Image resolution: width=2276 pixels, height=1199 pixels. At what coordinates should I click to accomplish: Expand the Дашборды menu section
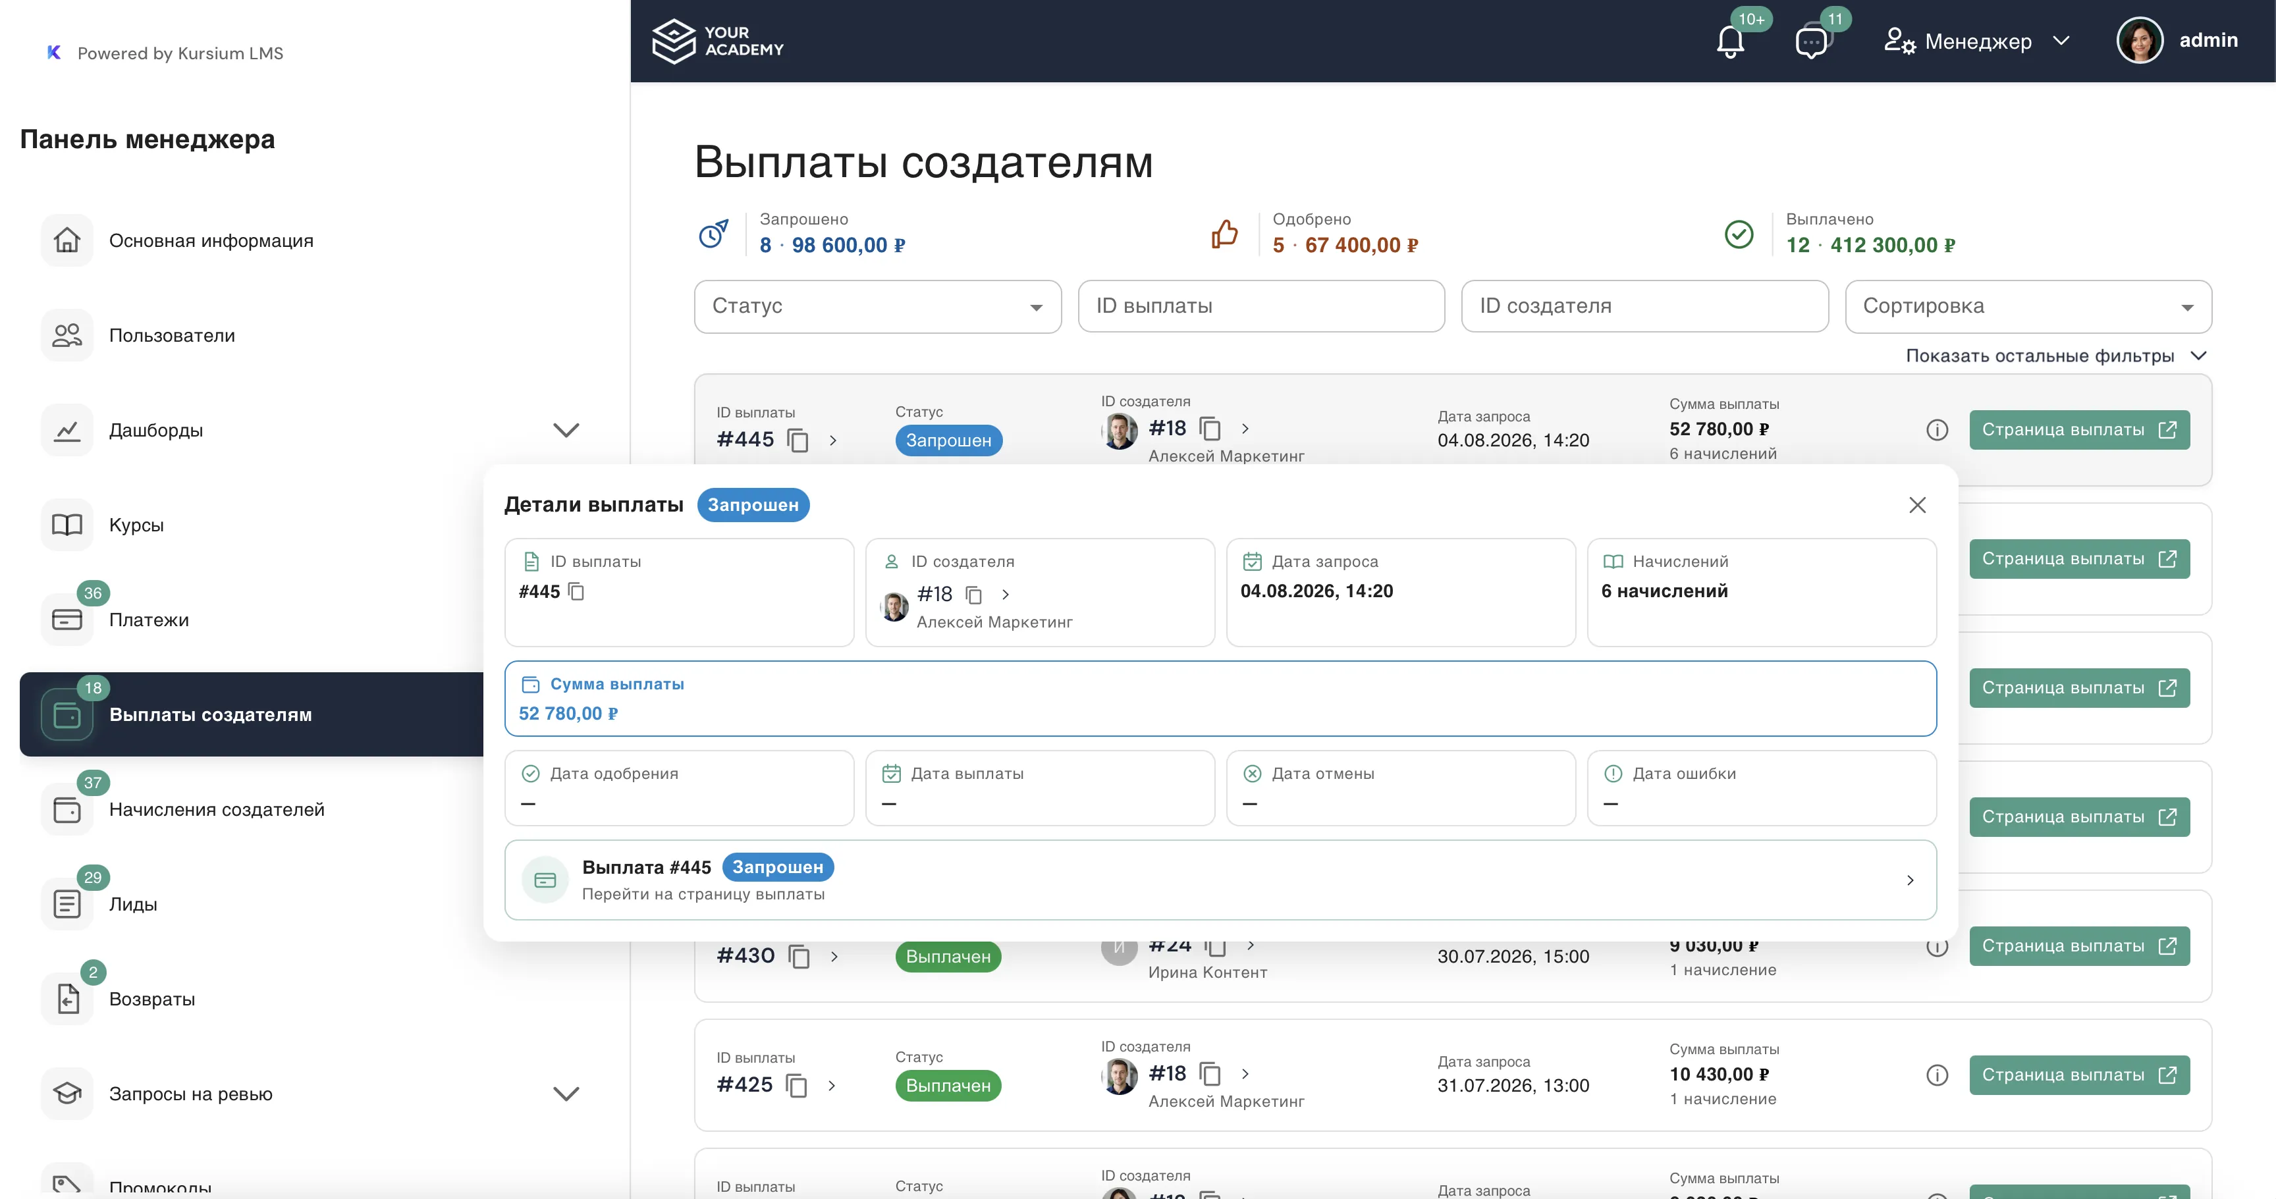(566, 431)
